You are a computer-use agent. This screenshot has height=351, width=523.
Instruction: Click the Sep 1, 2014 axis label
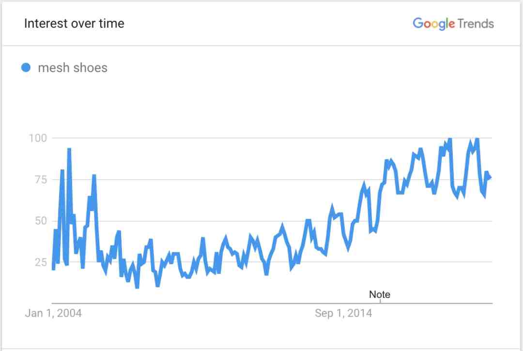coord(343,313)
